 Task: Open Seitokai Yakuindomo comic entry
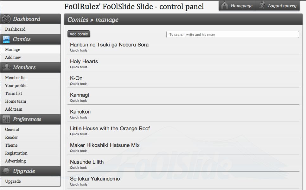click(x=95, y=179)
